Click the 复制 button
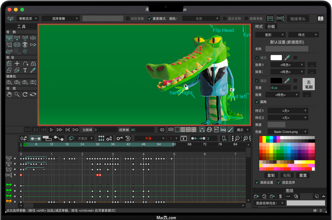This screenshot has height=220, width=332. click(x=271, y=175)
